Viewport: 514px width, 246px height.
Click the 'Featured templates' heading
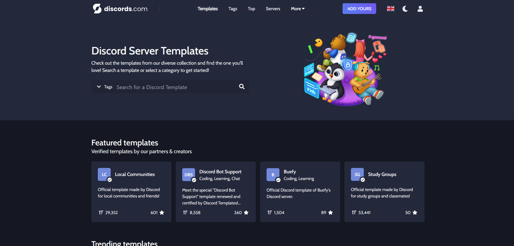125,143
